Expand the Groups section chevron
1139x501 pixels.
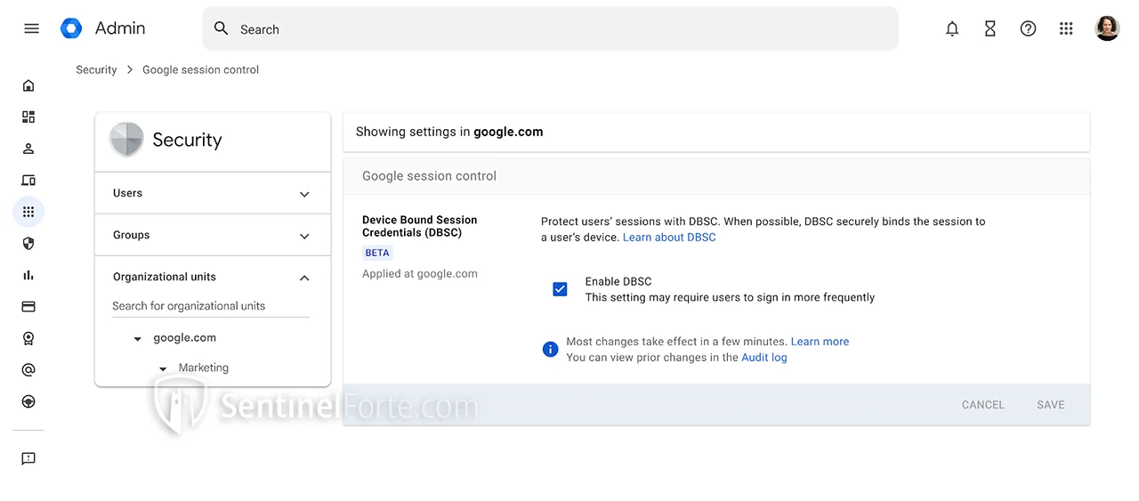tap(304, 236)
